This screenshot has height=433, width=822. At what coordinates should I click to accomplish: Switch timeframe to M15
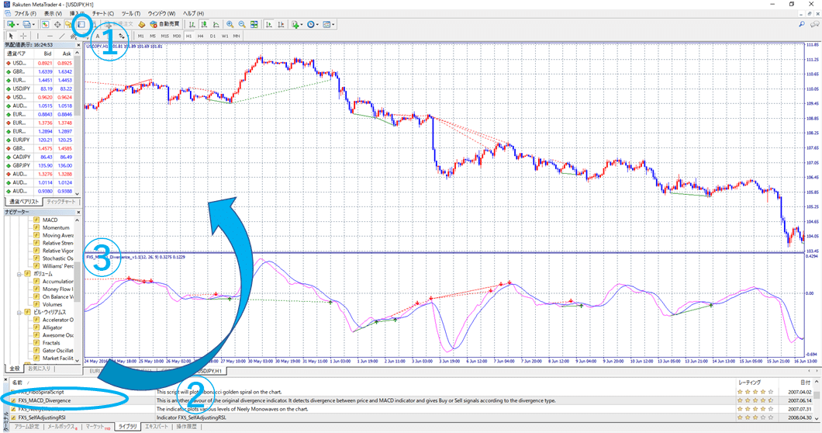coord(164,36)
